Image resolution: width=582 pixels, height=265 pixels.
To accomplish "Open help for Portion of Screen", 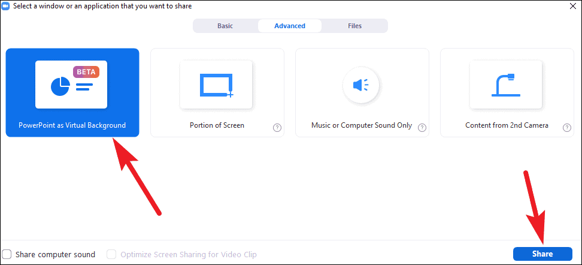I will click(277, 128).
